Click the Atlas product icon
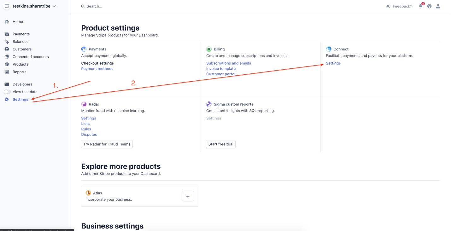This screenshot has width=451, height=231. coord(88,193)
